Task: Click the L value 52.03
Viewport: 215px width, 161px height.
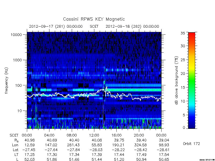Action: pyautogui.click(x=30, y=159)
